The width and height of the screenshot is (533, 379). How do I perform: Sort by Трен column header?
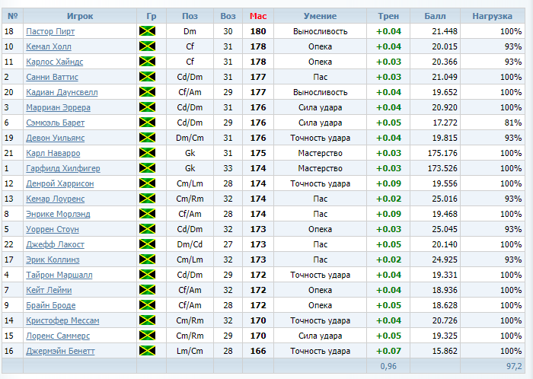(x=388, y=16)
